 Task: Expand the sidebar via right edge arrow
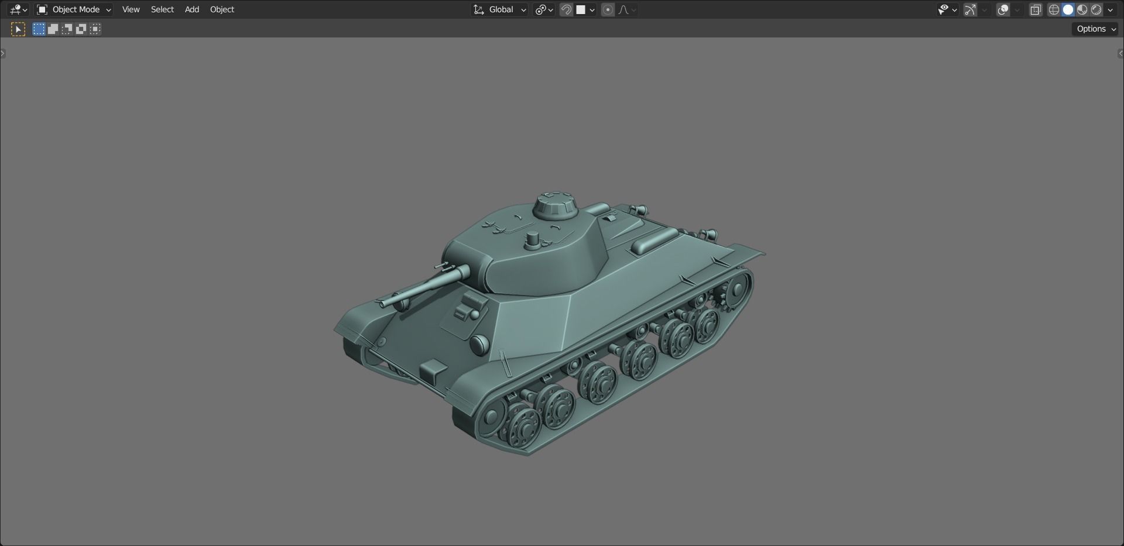pyautogui.click(x=1120, y=53)
